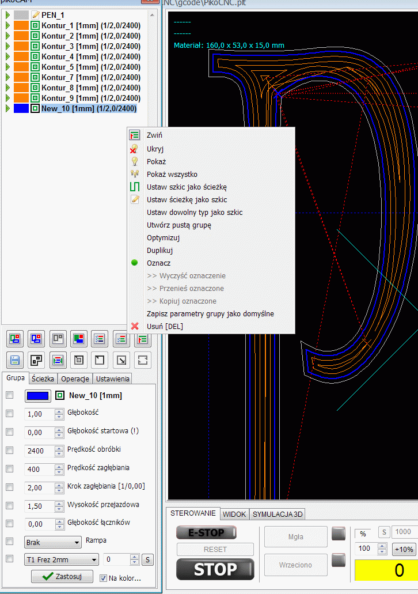Expand the Kontur_5 tree node
The image size is (418, 594).
(x=7, y=67)
